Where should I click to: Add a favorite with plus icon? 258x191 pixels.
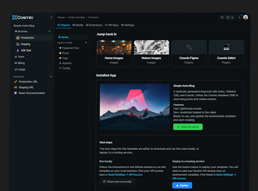(x=51, y=76)
